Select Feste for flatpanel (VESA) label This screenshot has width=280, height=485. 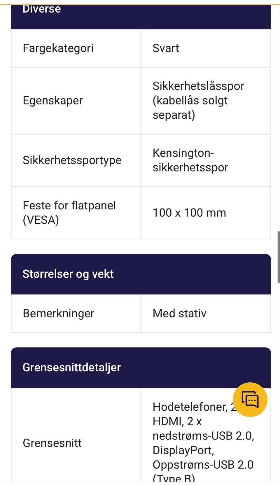coord(69,213)
